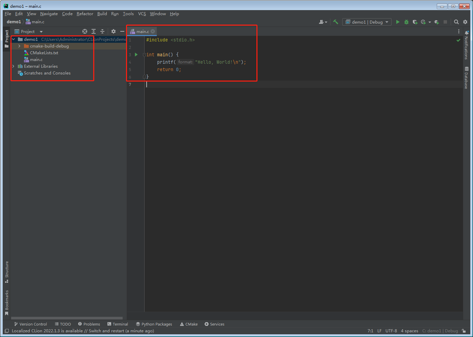Expand External Libraries node
The image size is (473, 337).
[x=14, y=66]
